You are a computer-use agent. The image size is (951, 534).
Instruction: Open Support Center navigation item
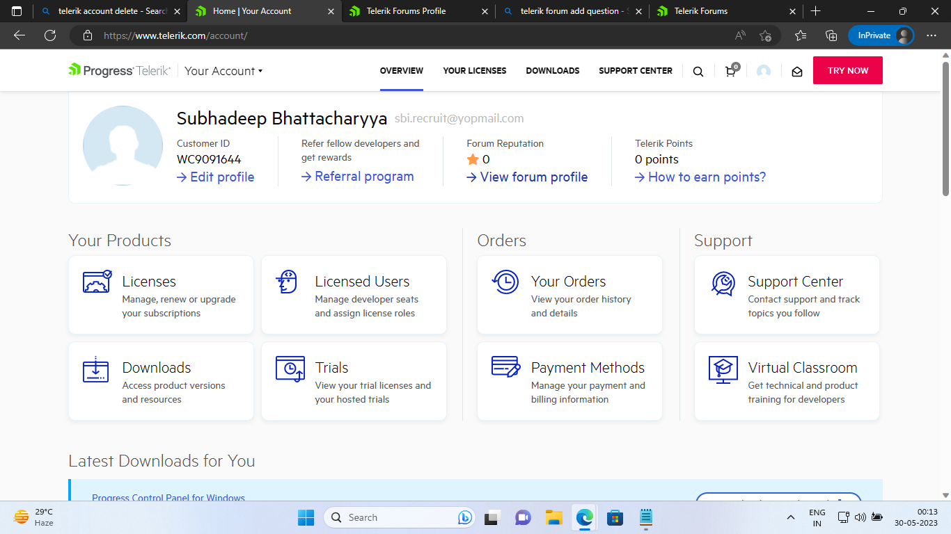[636, 71]
